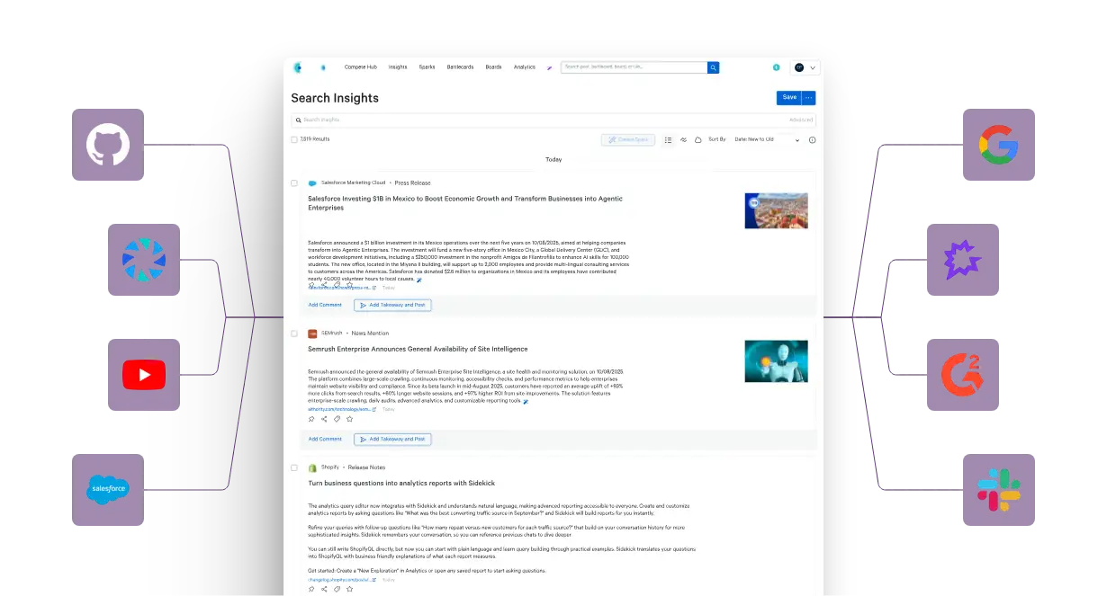Viewport: 1107px width, 596px height.
Task: Pin the Semrush Site Intelligence insight
Action: [311, 419]
